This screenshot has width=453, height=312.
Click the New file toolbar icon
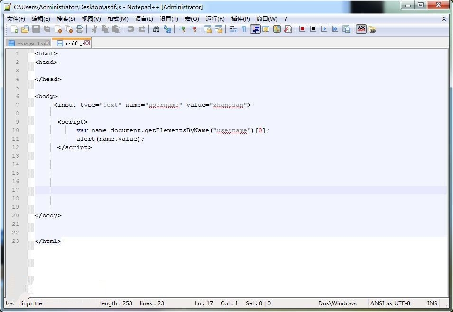click(14, 29)
